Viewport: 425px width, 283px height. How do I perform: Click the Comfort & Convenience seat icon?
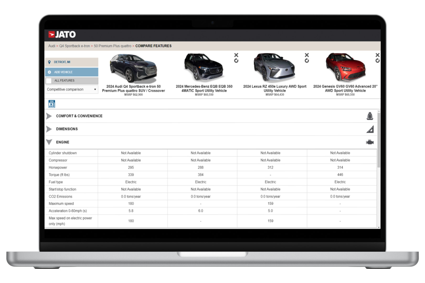tap(370, 116)
